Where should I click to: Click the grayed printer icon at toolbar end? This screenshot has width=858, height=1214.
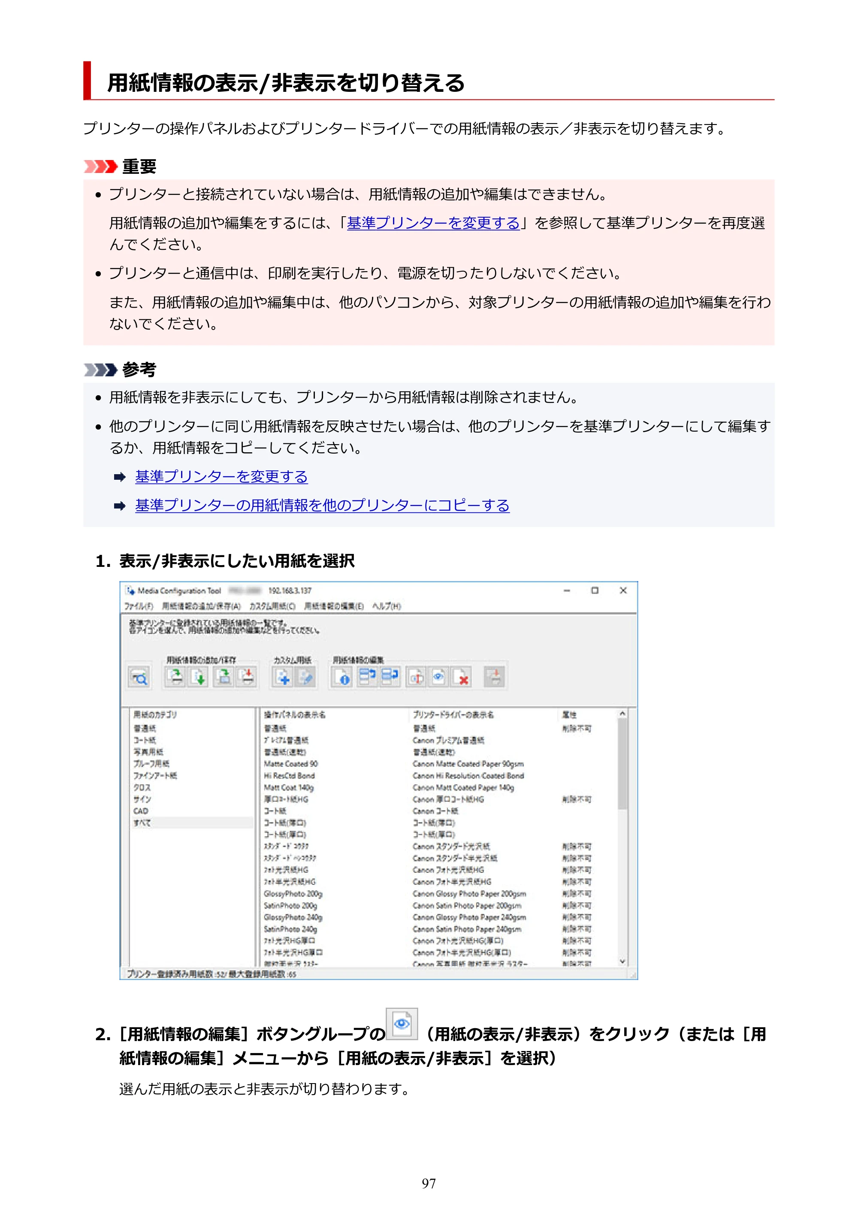tap(494, 676)
